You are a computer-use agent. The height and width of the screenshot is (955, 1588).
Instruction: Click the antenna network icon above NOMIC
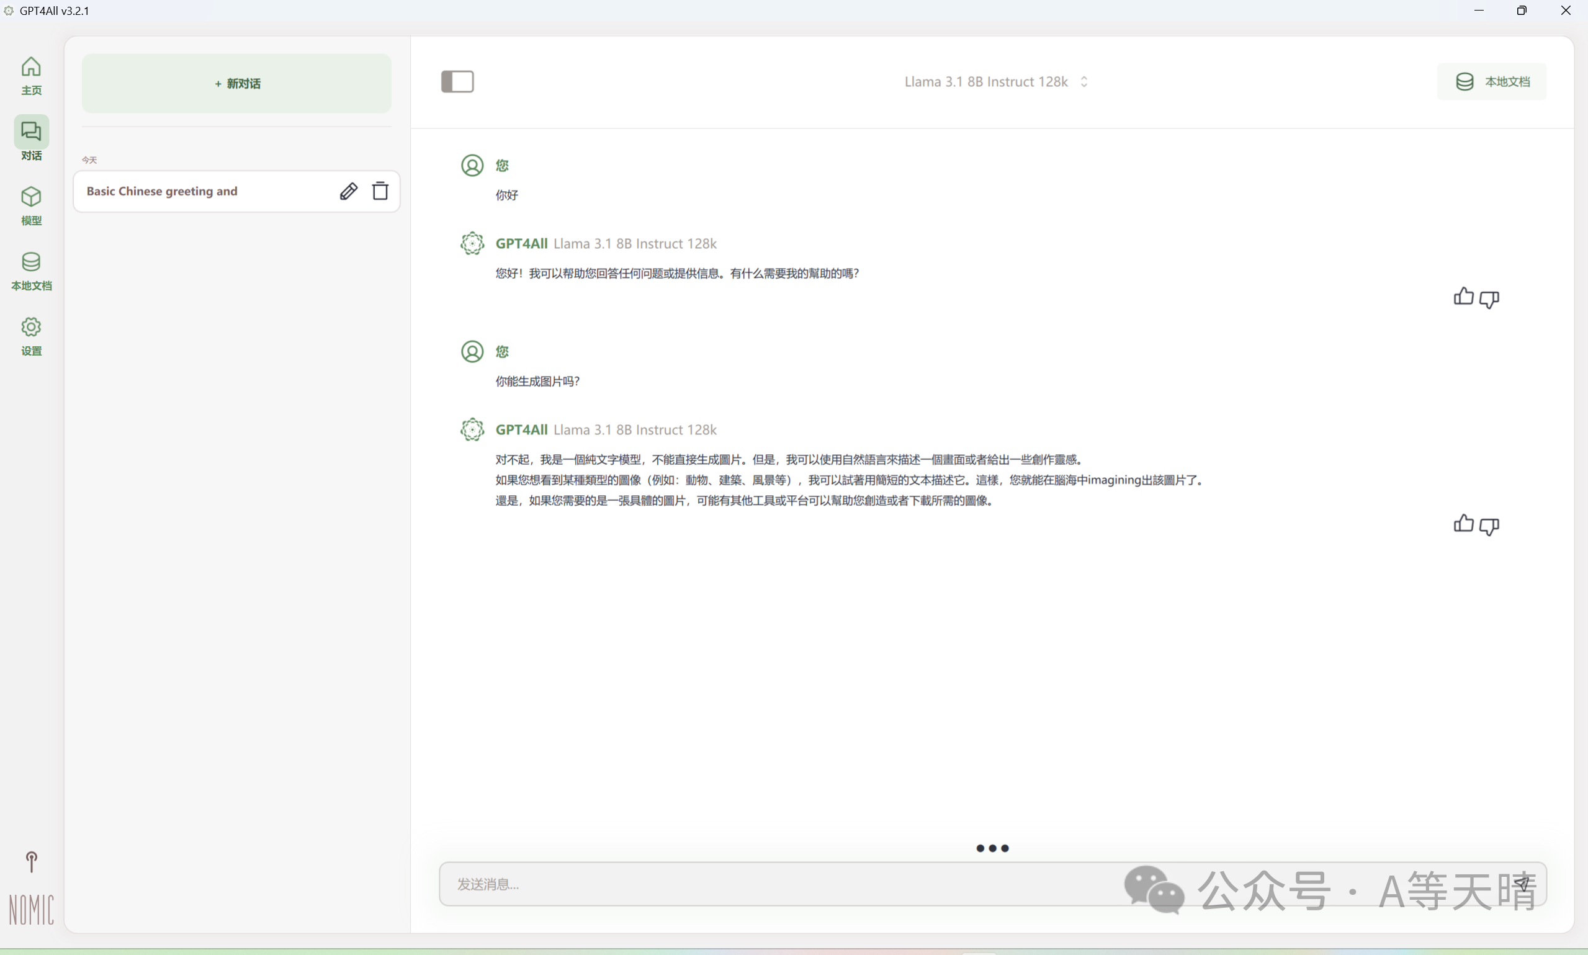coord(31,861)
